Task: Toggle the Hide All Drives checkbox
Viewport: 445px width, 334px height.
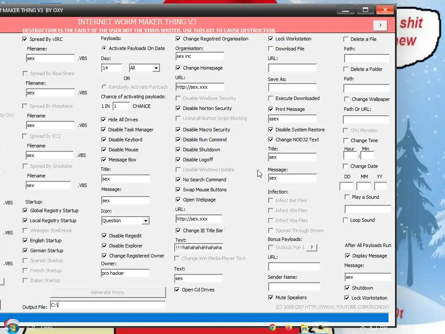Action: coord(103,120)
